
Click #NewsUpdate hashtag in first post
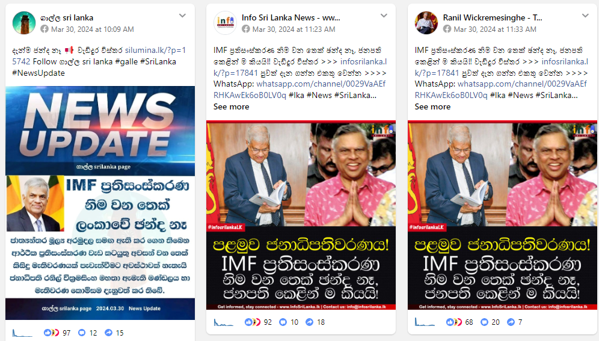(x=38, y=73)
